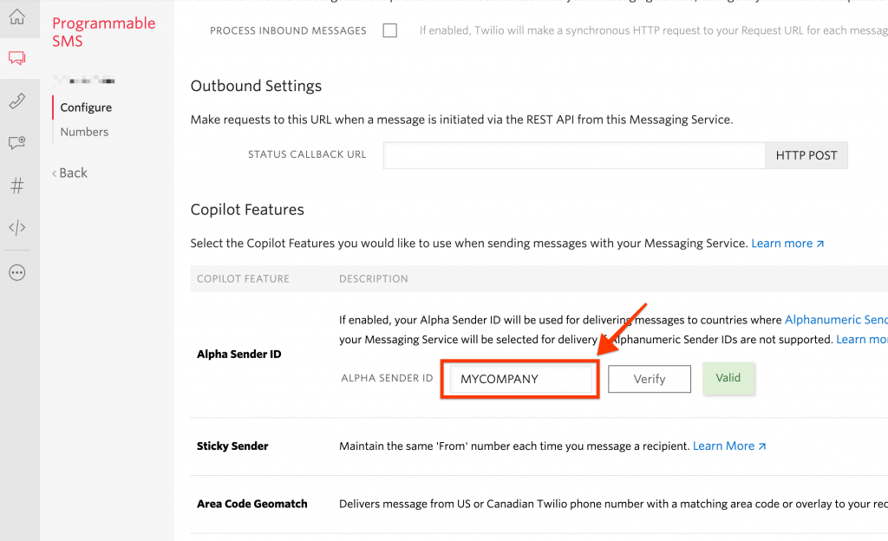Open the code brackets icon
Screen dimensions: 888x541
pyautogui.click(x=16, y=228)
